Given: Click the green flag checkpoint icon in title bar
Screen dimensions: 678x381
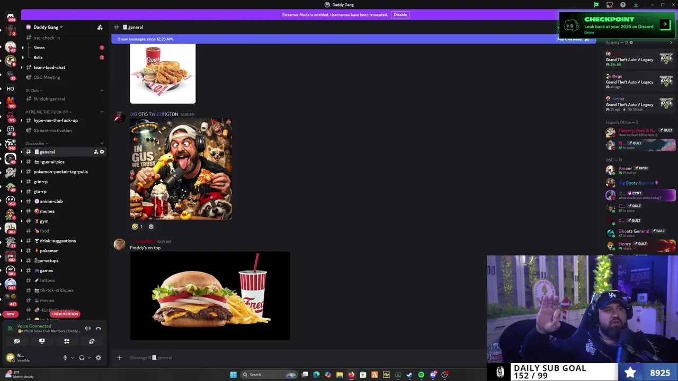Looking at the screenshot, I should (x=596, y=5).
